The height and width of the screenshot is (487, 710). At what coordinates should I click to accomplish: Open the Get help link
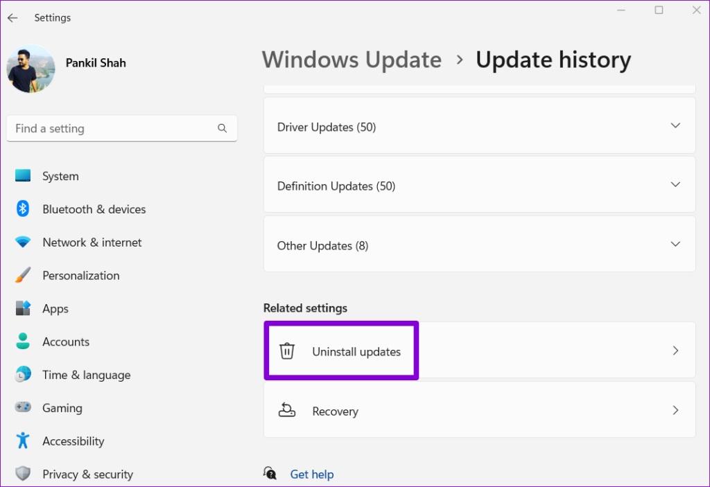point(311,474)
